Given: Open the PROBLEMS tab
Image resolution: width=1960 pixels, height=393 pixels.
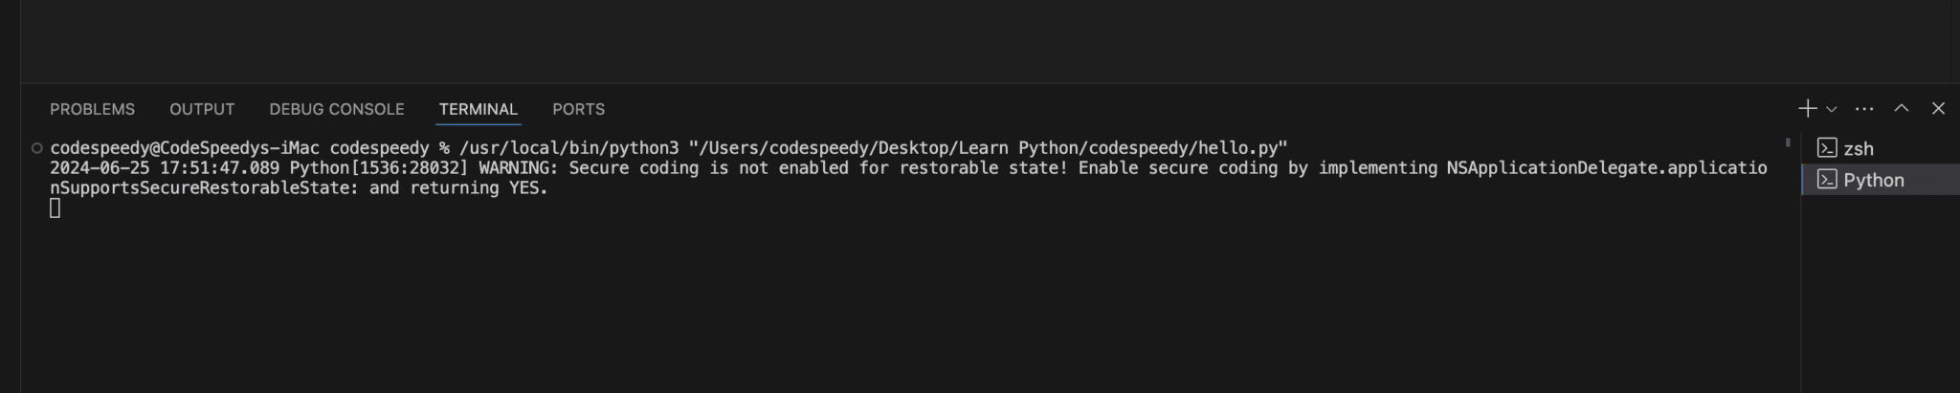Looking at the screenshot, I should tap(92, 109).
